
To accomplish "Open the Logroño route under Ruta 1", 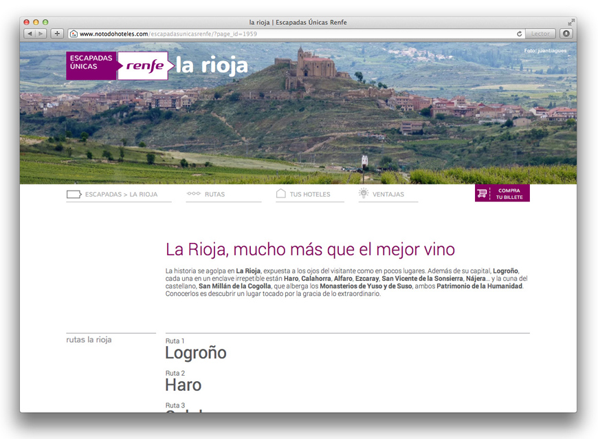I will pyautogui.click(x=195, y=352).
